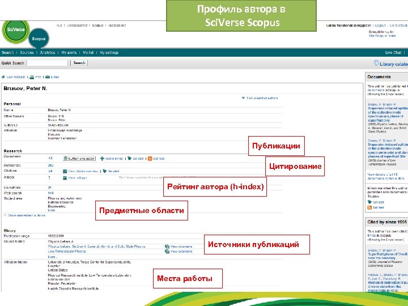The image size is (408, 306).
Task: Open Low Temperature Physics source link
Action: [67, 252]
